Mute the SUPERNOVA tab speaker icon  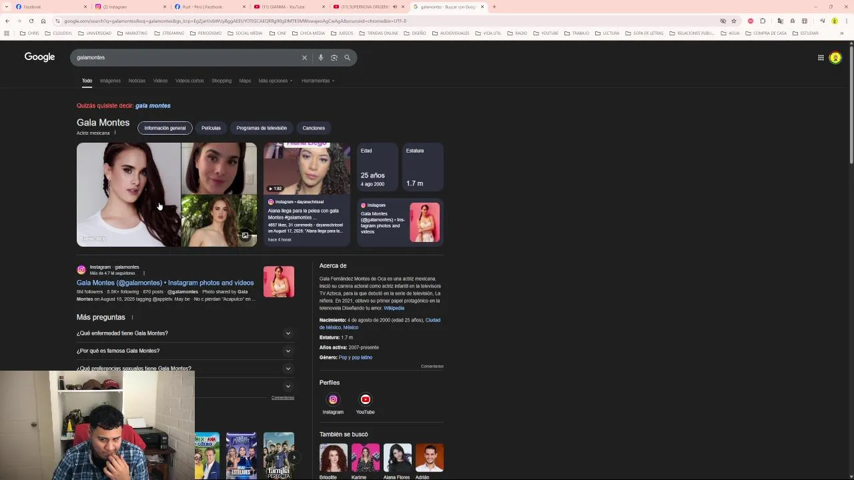394,7
